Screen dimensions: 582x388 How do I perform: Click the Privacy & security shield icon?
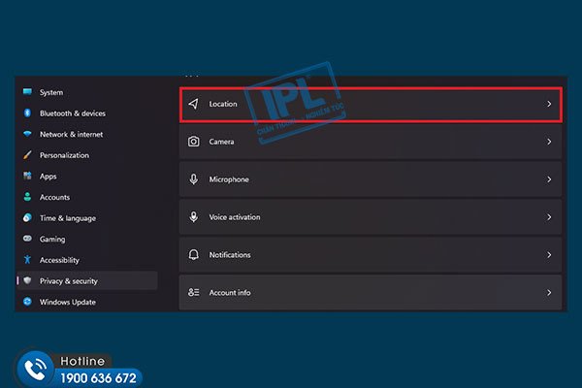coord(27,280)
